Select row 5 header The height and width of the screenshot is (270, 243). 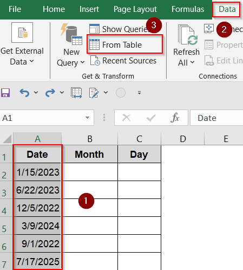point(6,226)
